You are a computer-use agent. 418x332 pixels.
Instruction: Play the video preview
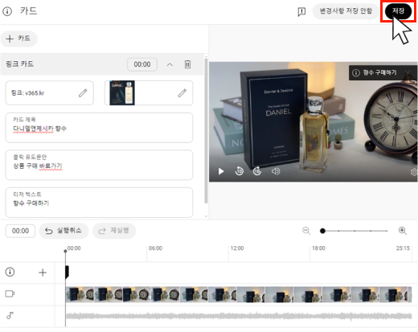click(221, 171)
